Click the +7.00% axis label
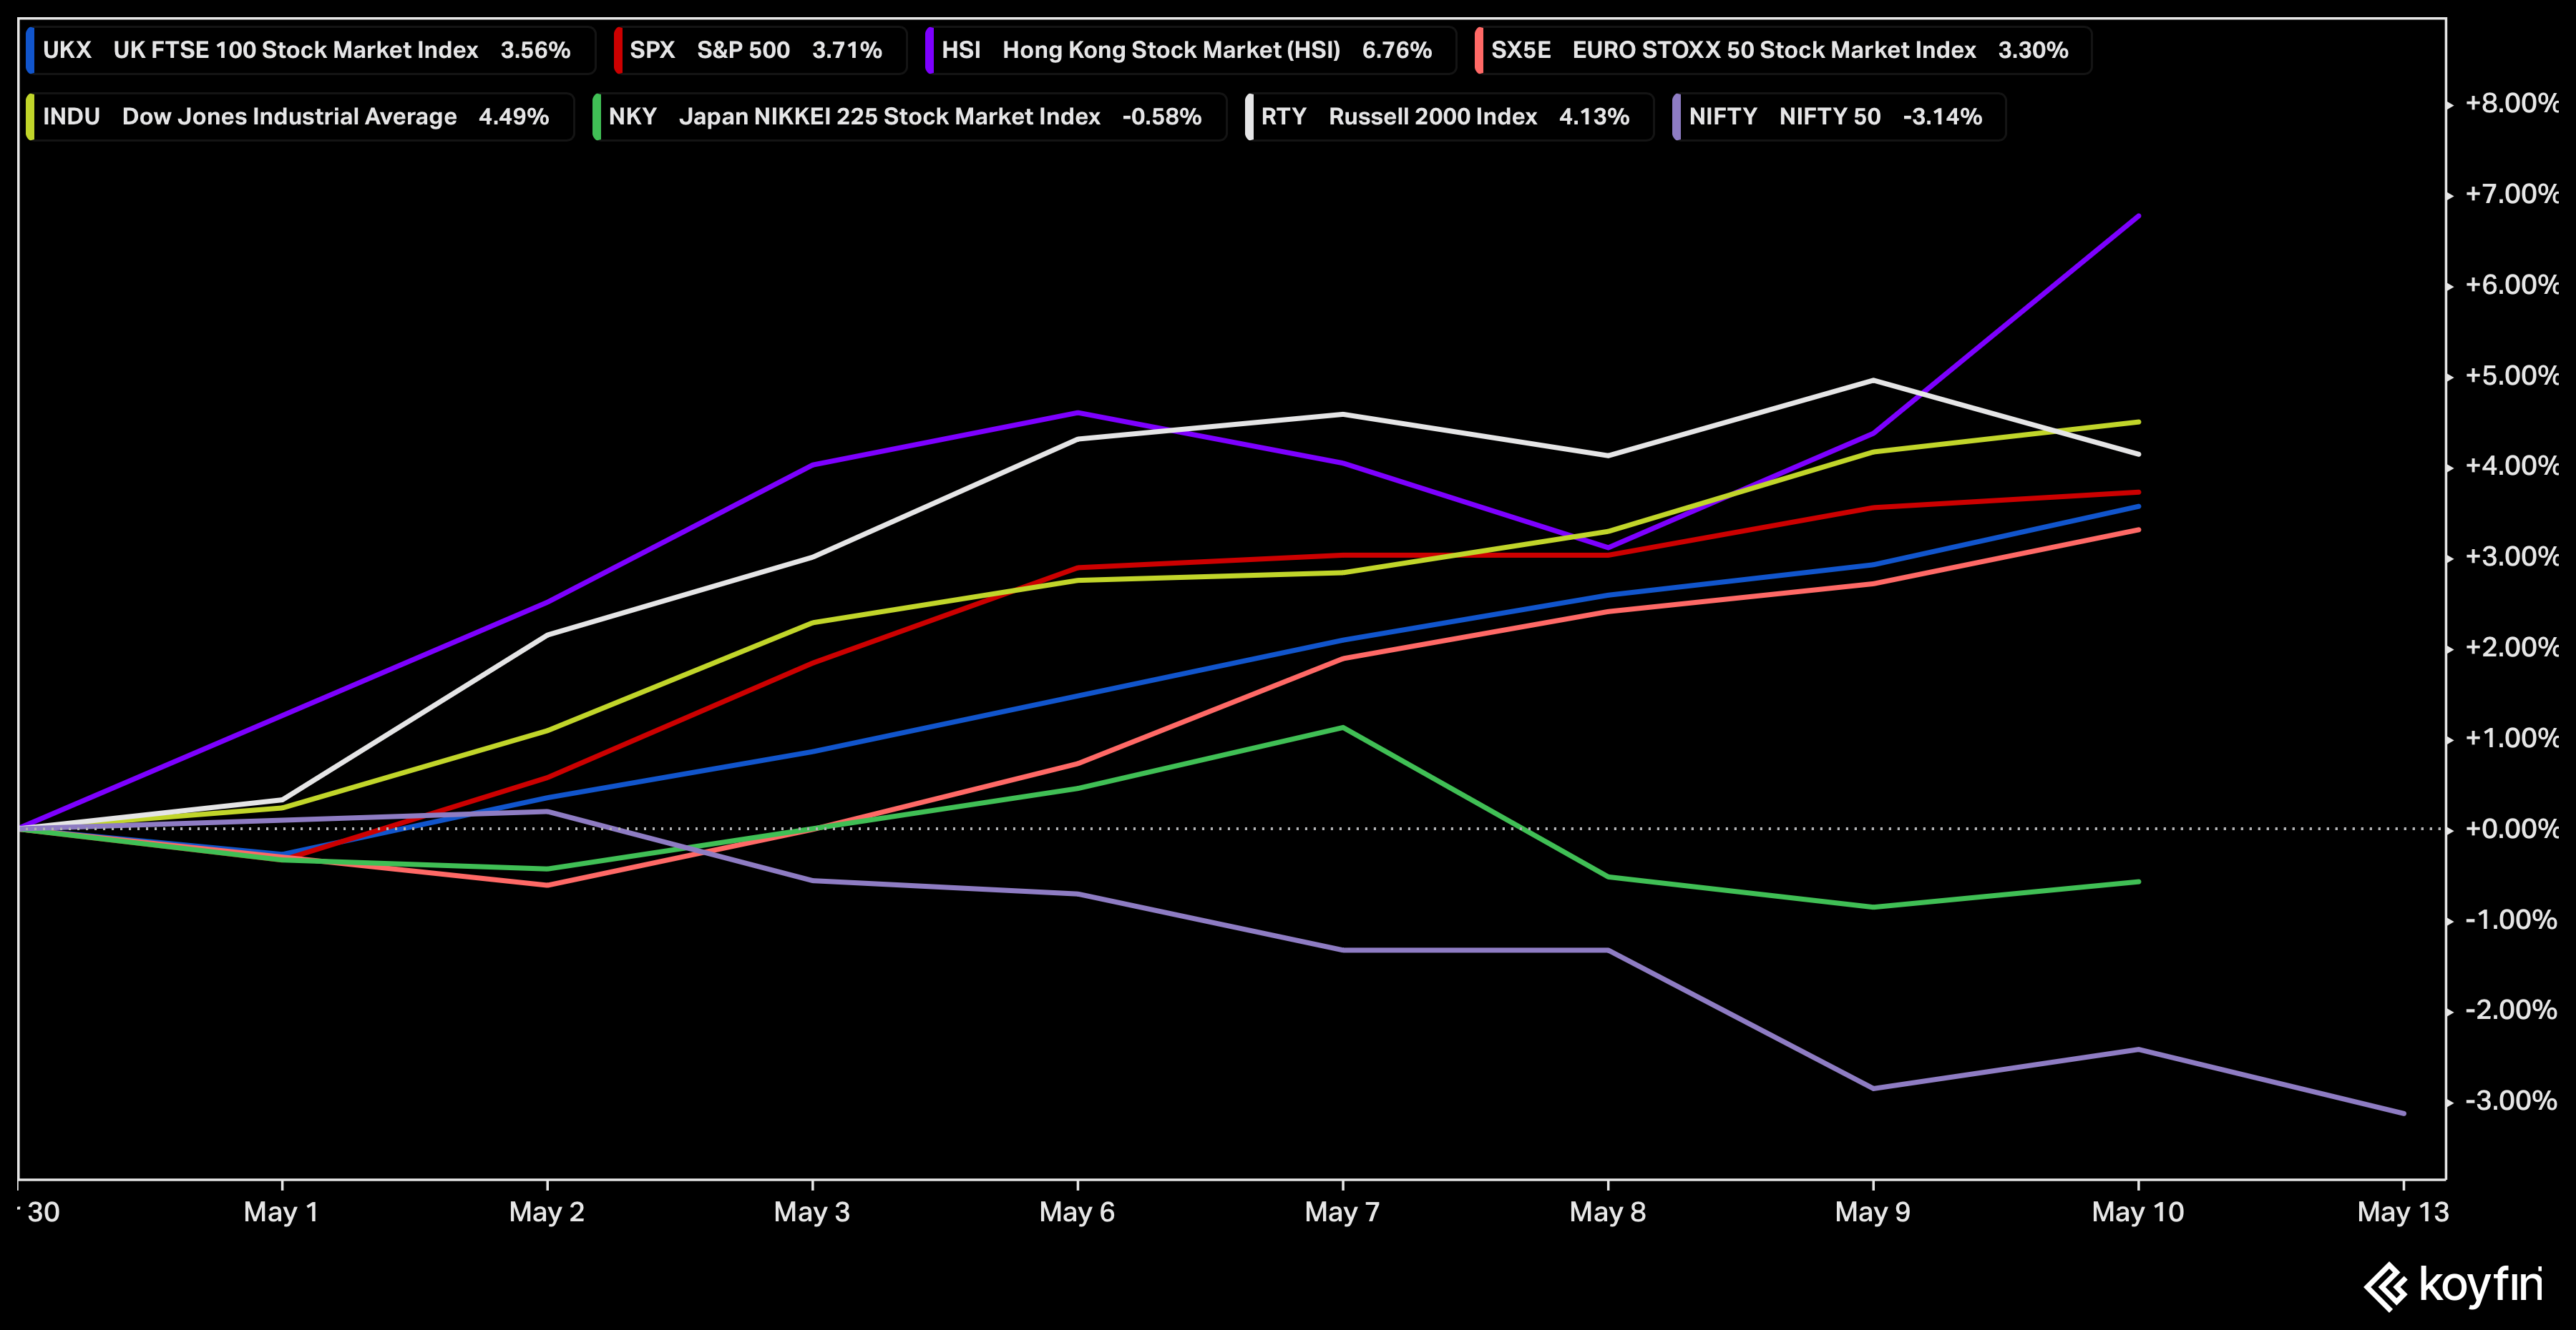The height and width of the screenshot is (1330, 2576). pos(2511,194)
